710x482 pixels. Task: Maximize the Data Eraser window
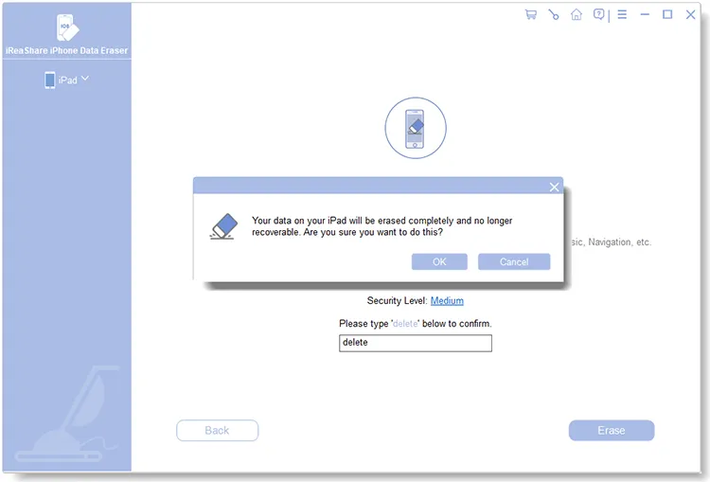click(667, 15)
